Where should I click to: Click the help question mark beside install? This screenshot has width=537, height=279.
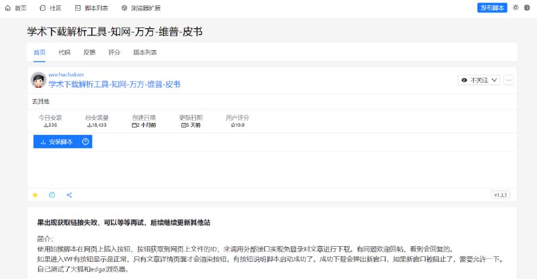coord(85,142)
